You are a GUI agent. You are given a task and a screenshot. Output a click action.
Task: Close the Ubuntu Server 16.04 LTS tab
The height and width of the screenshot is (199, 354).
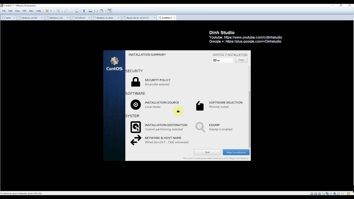coord(154,18)
